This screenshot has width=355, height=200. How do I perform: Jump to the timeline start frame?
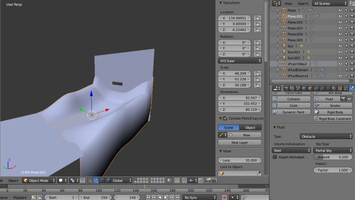(x=148, y=197)
